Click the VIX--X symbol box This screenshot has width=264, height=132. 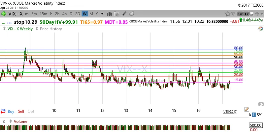pyautogui.click(x=15, y=14)
